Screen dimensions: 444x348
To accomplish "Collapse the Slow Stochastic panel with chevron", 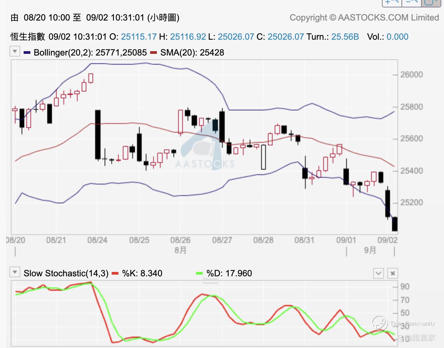I will 379,273.
